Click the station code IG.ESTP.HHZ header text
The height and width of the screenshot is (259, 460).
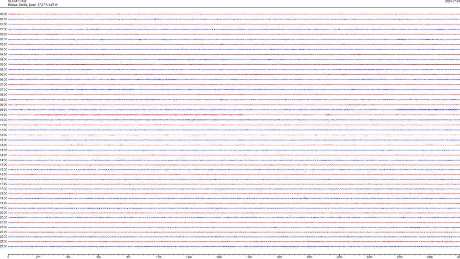(x=17, y=1)
